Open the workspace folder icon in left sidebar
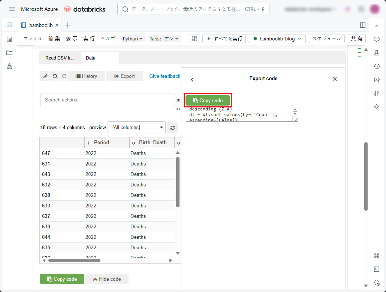 [x=9, y=53]
